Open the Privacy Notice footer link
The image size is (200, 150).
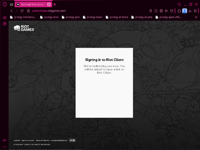pos(28,140)
